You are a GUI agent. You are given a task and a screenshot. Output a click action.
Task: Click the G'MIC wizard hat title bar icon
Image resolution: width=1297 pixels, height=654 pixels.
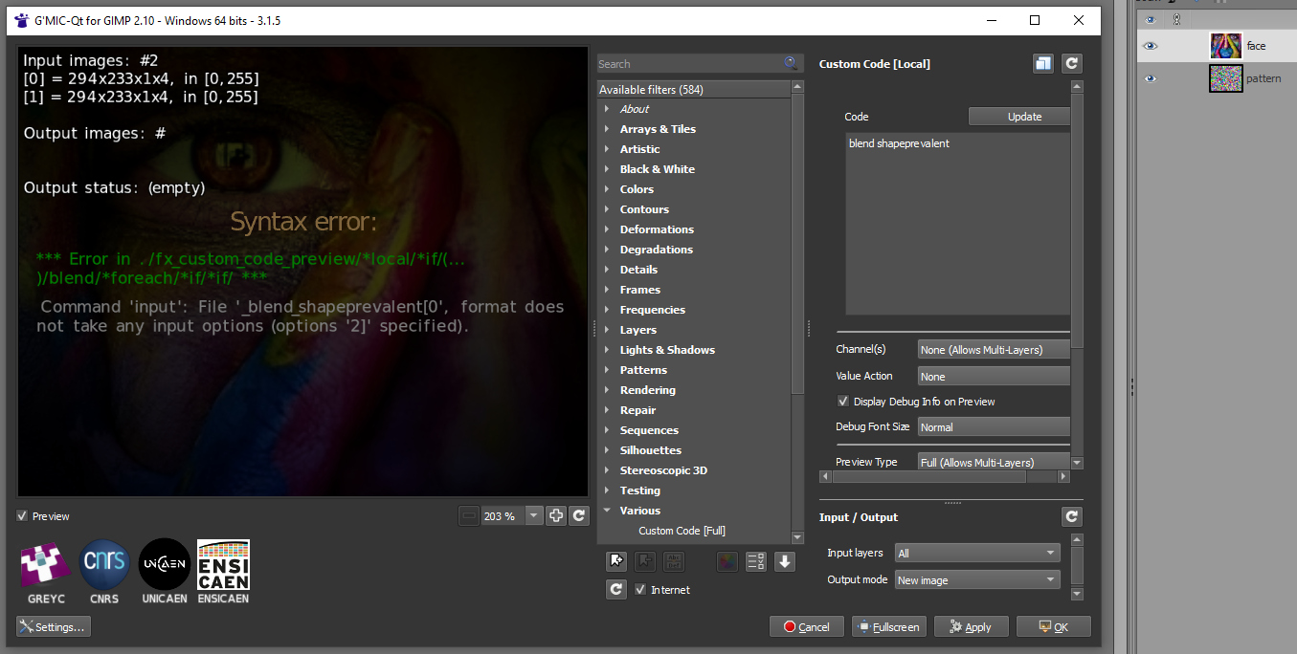coord(22,20)
